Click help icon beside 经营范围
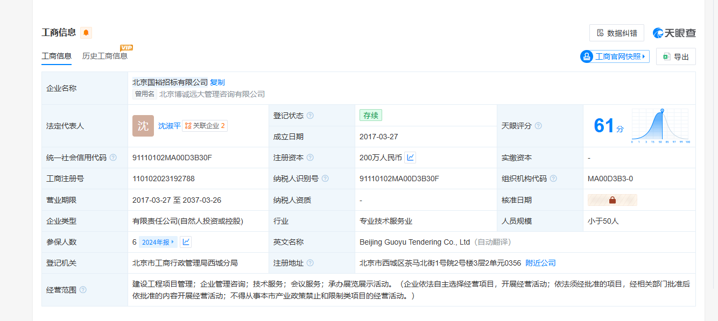This screenshot has width=718, height=321. pyautogui.click(x=83, y=290)
